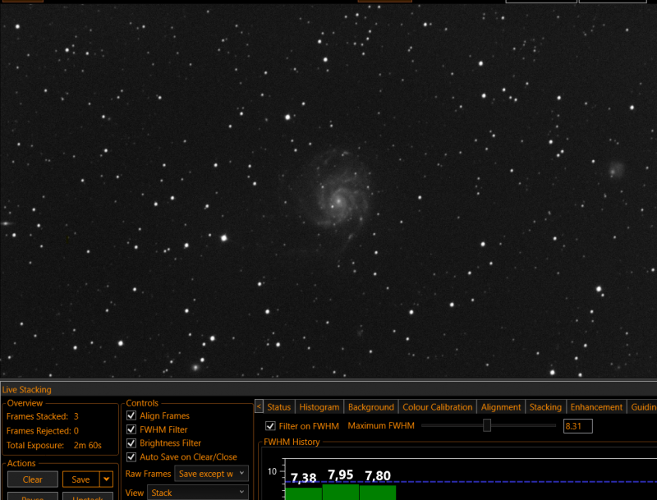Image resolution: width=657 pixels, height=500 pixels.
Task: Adjust the Maximum FWHM slider handle
Action: (x=486, y=425)
